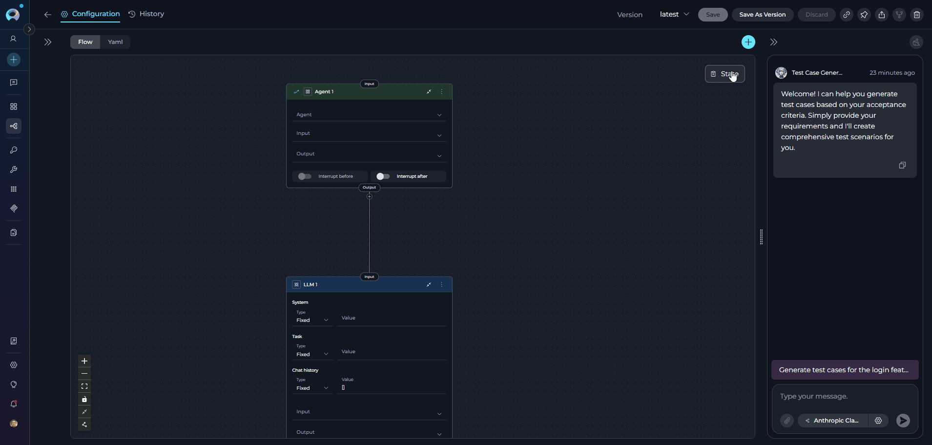Image resolution: width=932 pixels, height=445 pixels.
Task: Click the pin icon in top toolbar
Action: coord(864,15)
